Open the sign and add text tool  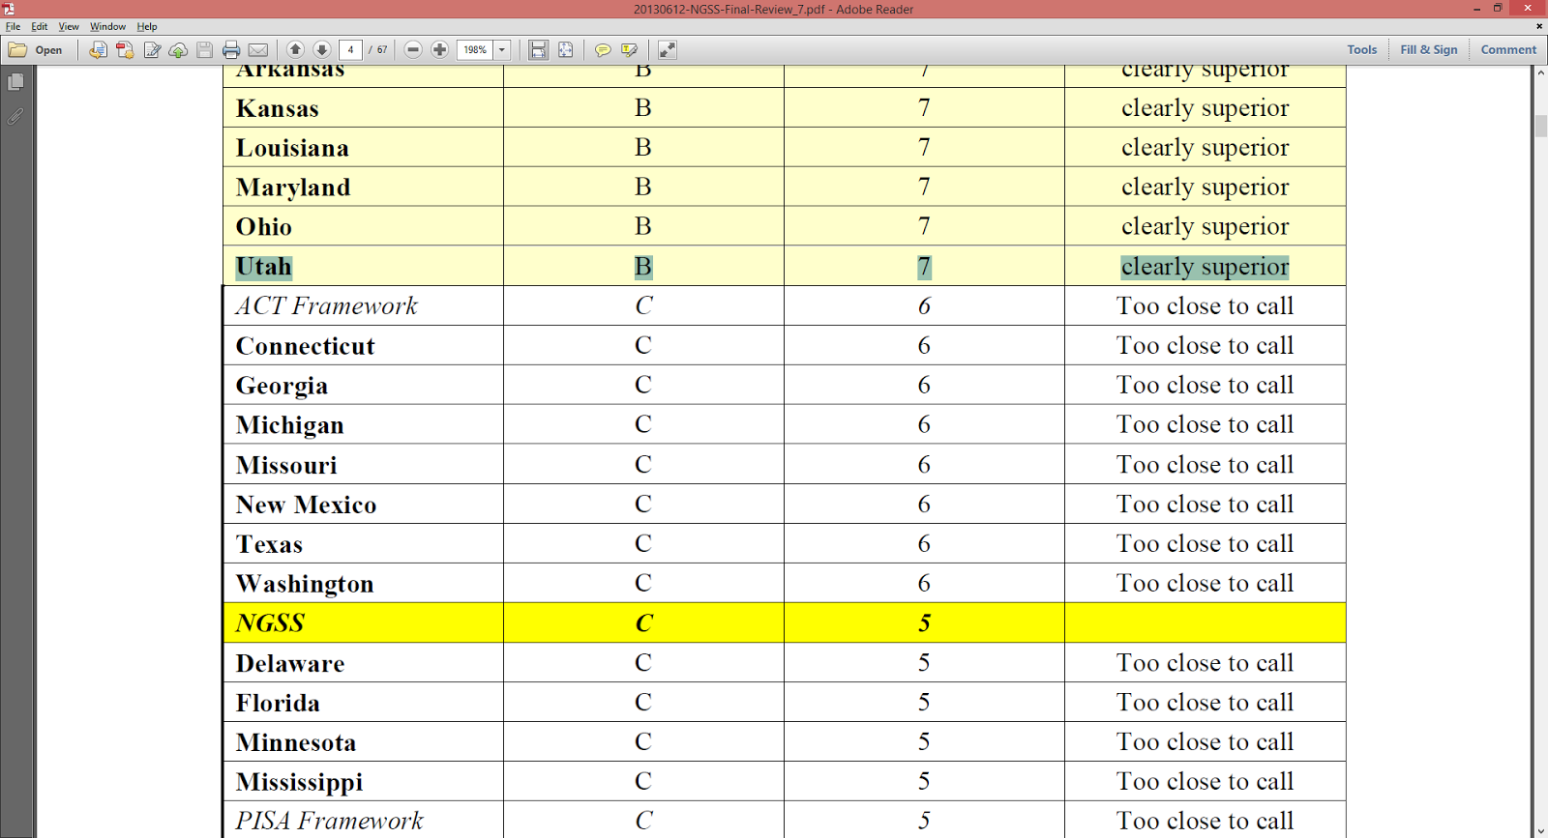[152, 50]
